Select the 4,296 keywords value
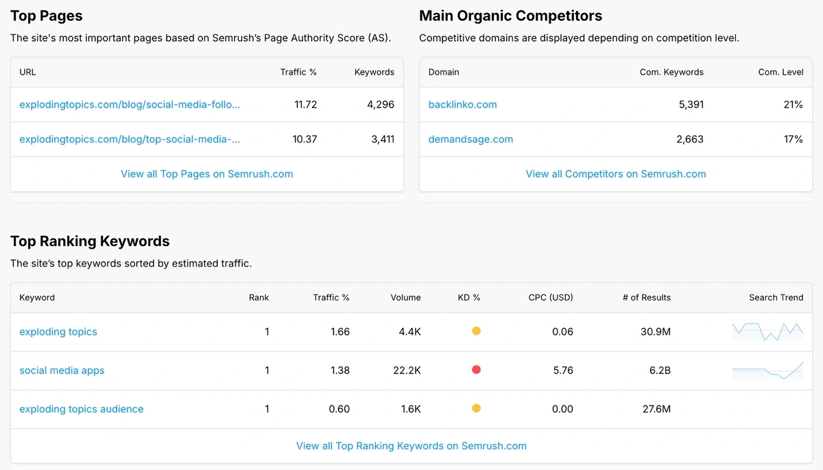 381,105
